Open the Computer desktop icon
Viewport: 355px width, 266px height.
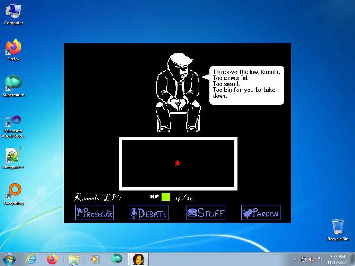(x=14, y=14)
